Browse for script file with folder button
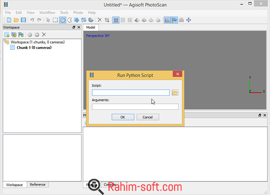This screenshot has width=270, height=195. (175, 93)
